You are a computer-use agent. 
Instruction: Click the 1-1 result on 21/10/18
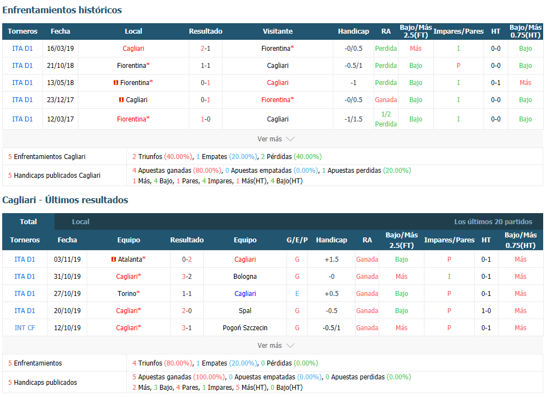tap(205, 66)
